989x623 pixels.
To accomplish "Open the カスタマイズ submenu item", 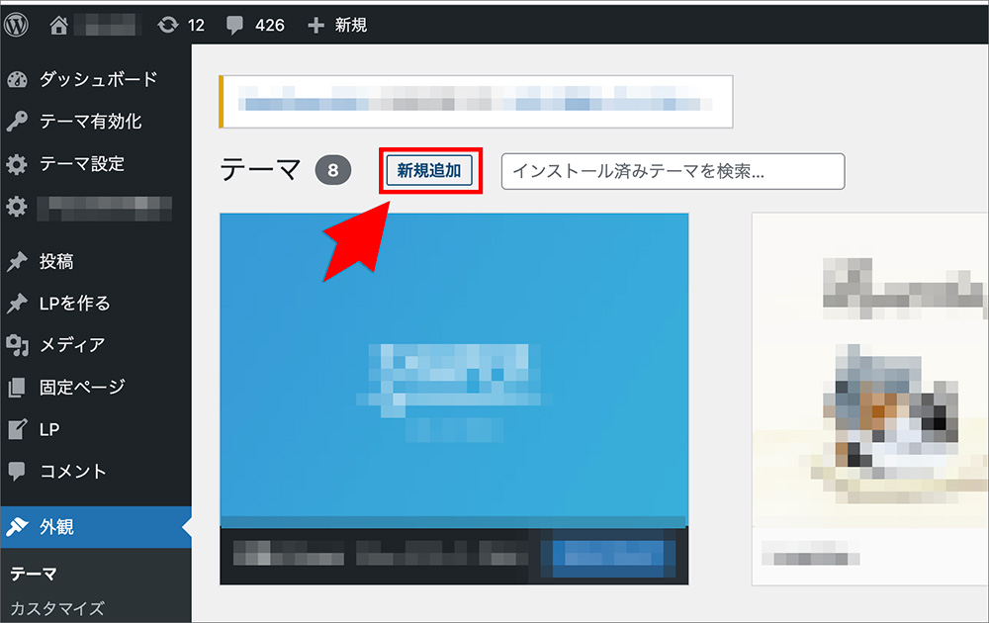I will click(57, 608).
